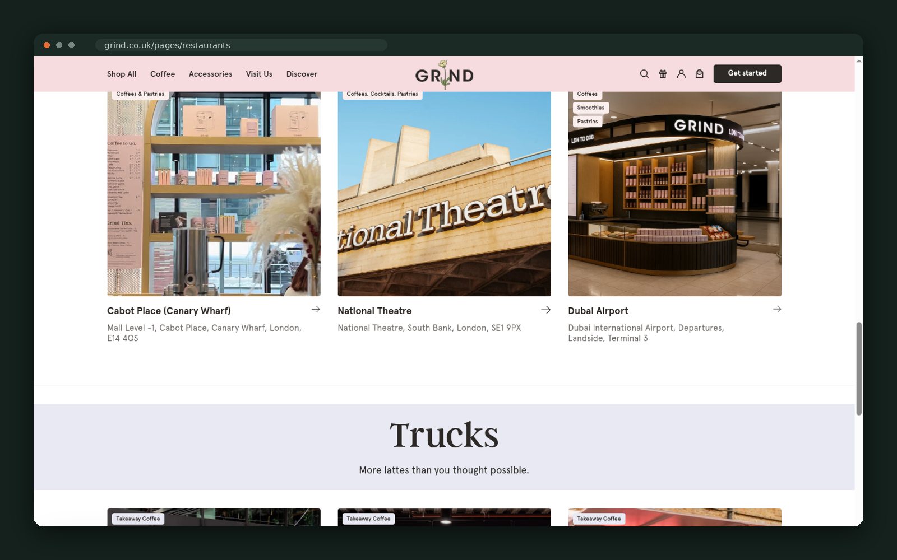Click the National Theatre address text
This screenshot has height=560, width=897.
tap(429, 328)
